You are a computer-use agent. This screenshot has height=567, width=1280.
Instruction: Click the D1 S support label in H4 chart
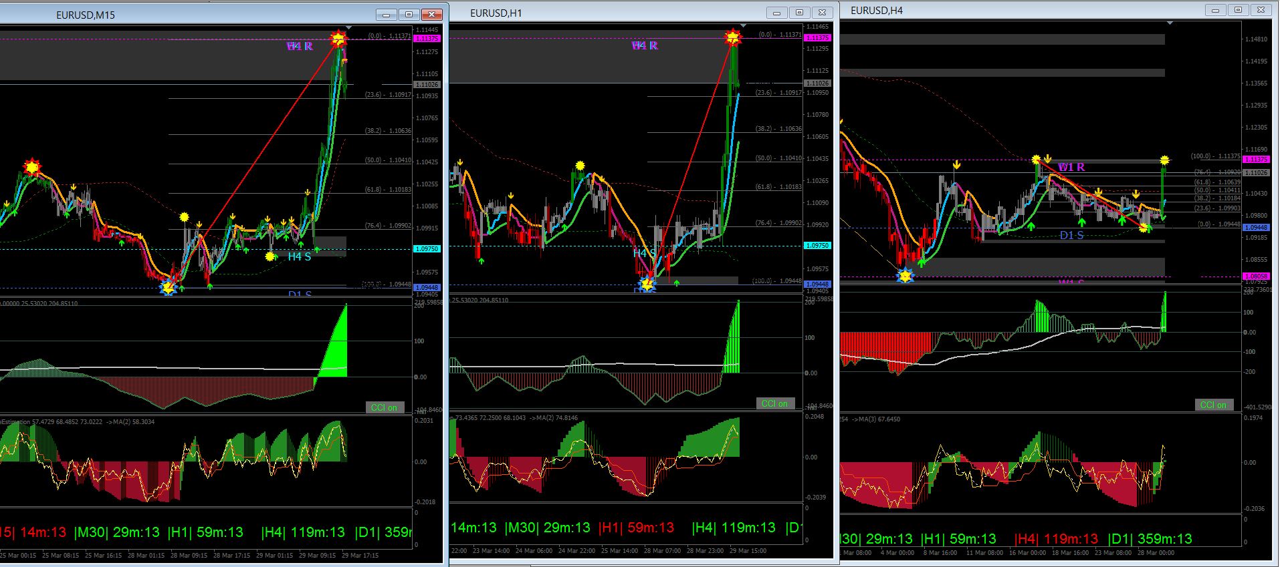(x=1071, y=235)
